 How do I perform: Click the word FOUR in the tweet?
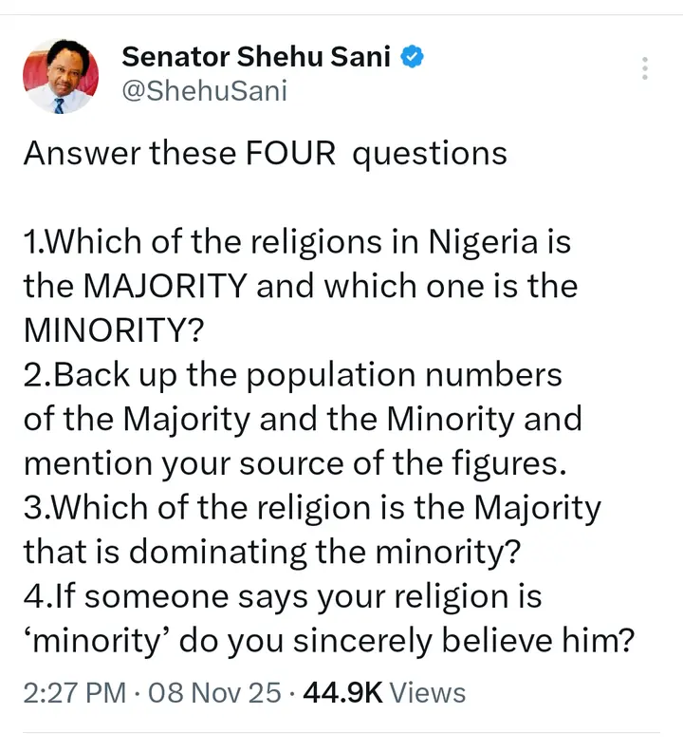pos(291,154)
